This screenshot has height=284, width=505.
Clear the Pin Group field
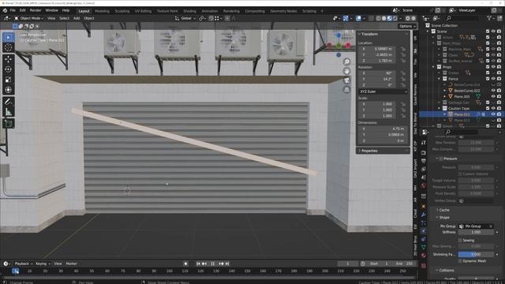491,226
